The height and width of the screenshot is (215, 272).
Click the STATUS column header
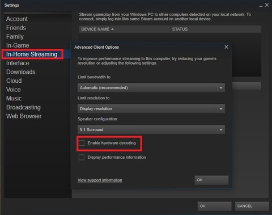[216, 29]
